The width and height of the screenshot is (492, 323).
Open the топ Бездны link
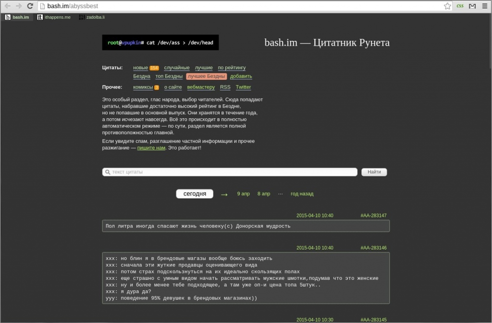[169, 76]
